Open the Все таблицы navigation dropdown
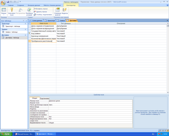Screen dimensions: 169x136 [24, 21]
